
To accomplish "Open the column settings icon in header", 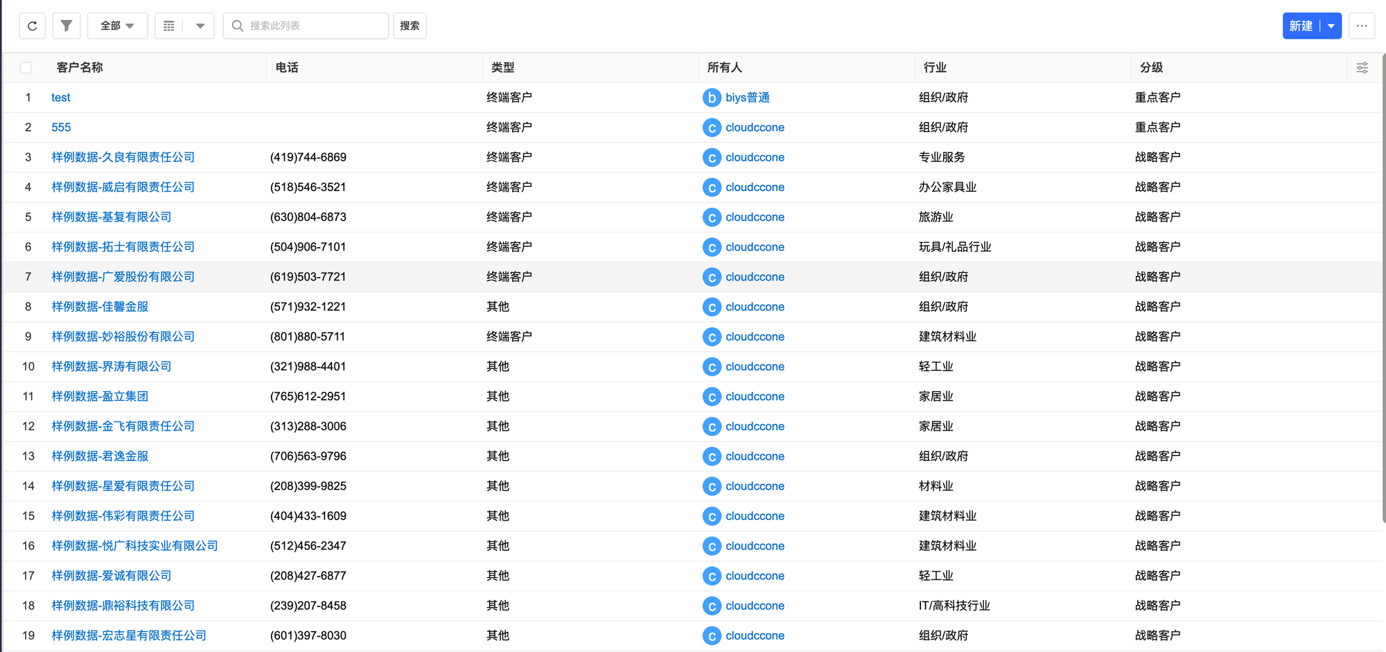I will [1362, 68].
